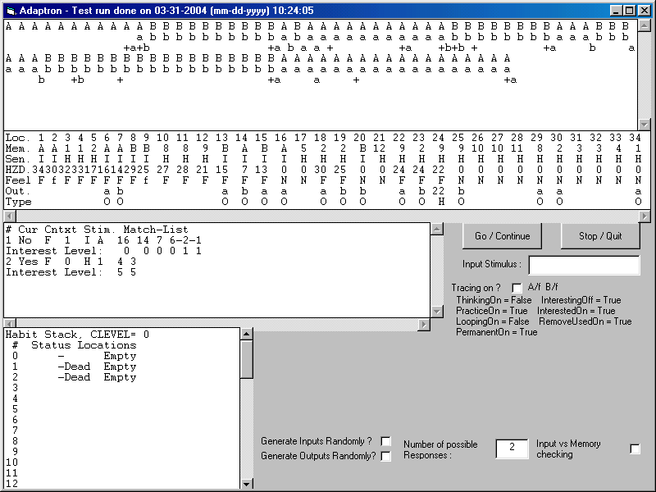Viewport: 656px width, 492px height.
Task: Click Loc. column header 34
Action: point(635,138)
